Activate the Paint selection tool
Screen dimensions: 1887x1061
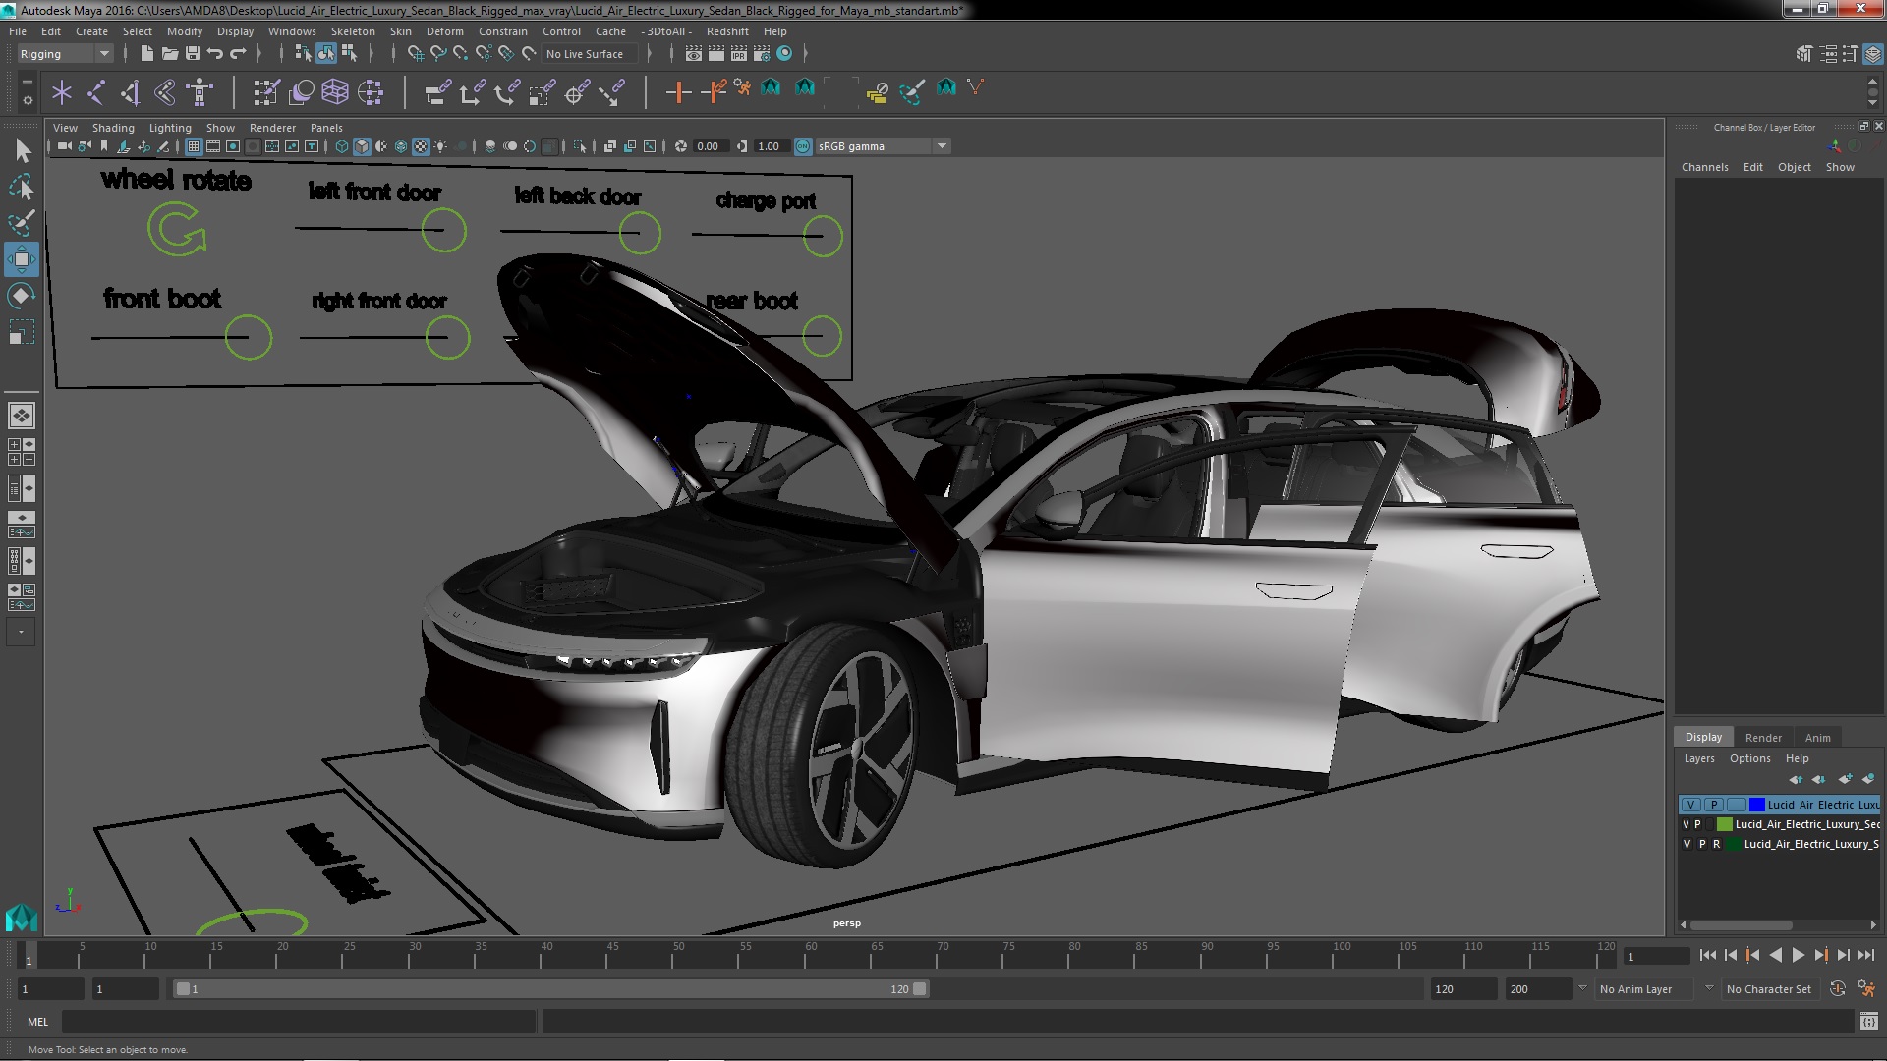21,223
